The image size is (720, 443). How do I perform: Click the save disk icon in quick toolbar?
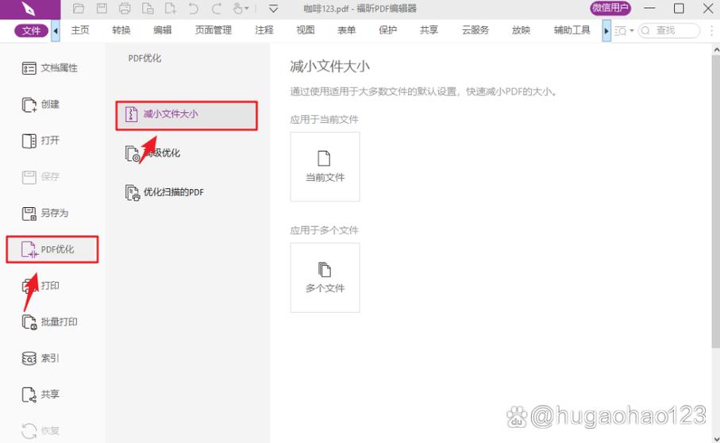tap(102, 8)
